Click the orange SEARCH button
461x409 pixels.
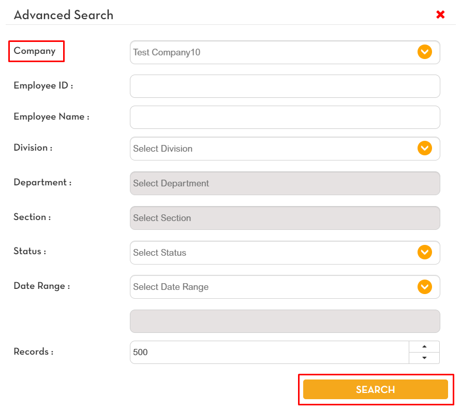(376, 389)
